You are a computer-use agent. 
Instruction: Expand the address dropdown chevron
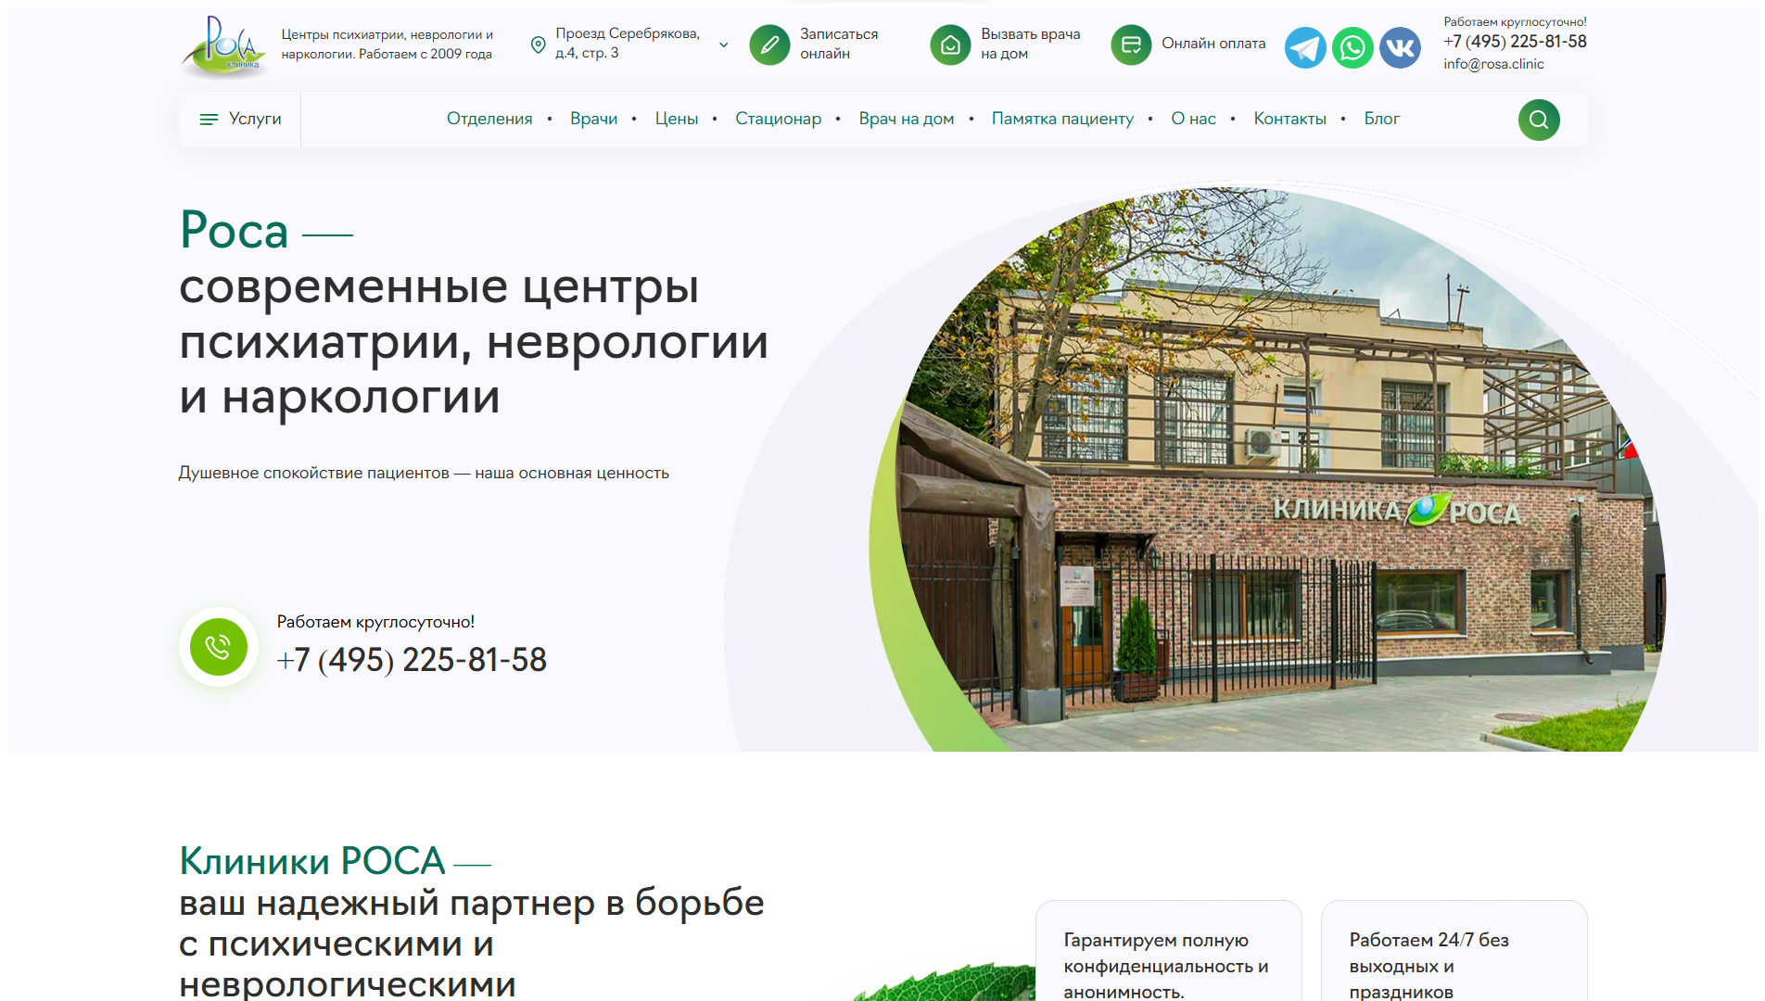[724, 44]
